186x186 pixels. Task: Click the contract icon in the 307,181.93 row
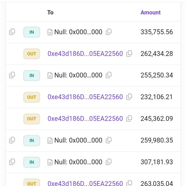click(x=50, y=162)
